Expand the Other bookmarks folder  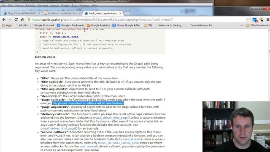(258, 25)
